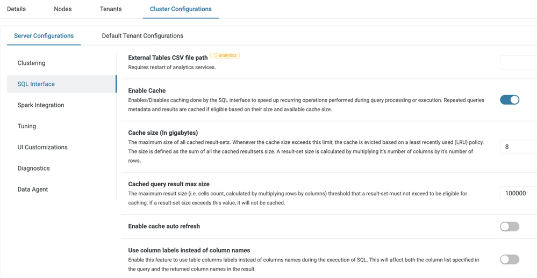Focus the Cached query result max size field
This screenshot has height=278, width=537.
tap(518, 193)
